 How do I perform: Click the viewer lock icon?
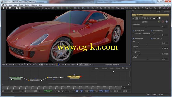[x=78, y=64]
